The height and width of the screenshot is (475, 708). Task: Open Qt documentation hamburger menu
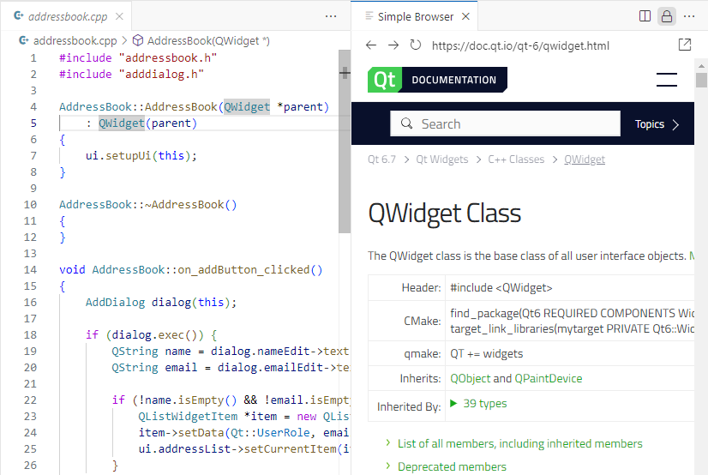point(667,80)
